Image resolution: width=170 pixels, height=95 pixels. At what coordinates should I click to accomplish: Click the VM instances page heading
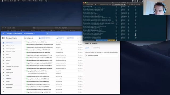[28, 38]
